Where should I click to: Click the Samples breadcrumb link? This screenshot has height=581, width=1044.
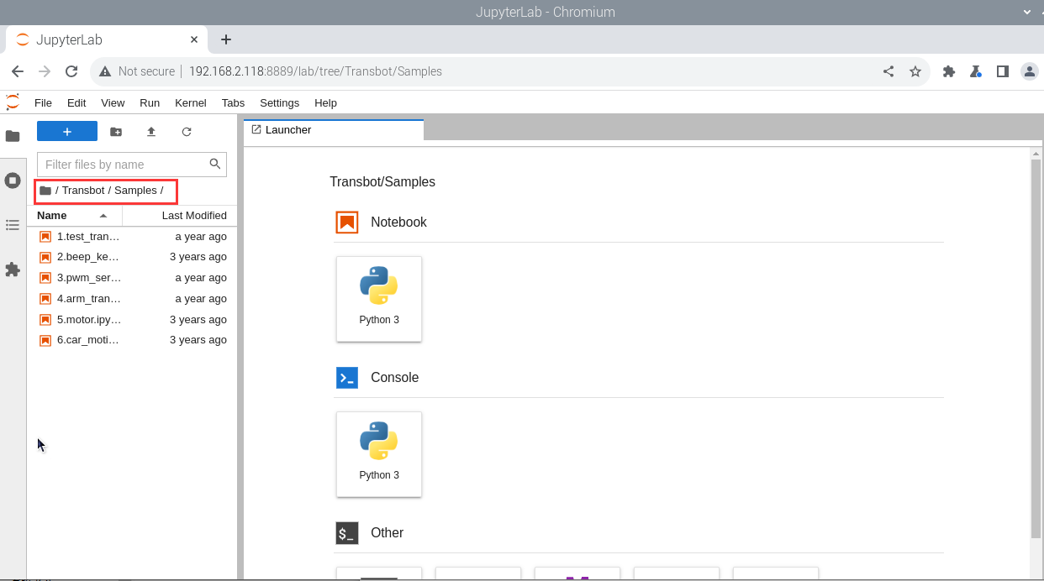(x=135, y=191)
